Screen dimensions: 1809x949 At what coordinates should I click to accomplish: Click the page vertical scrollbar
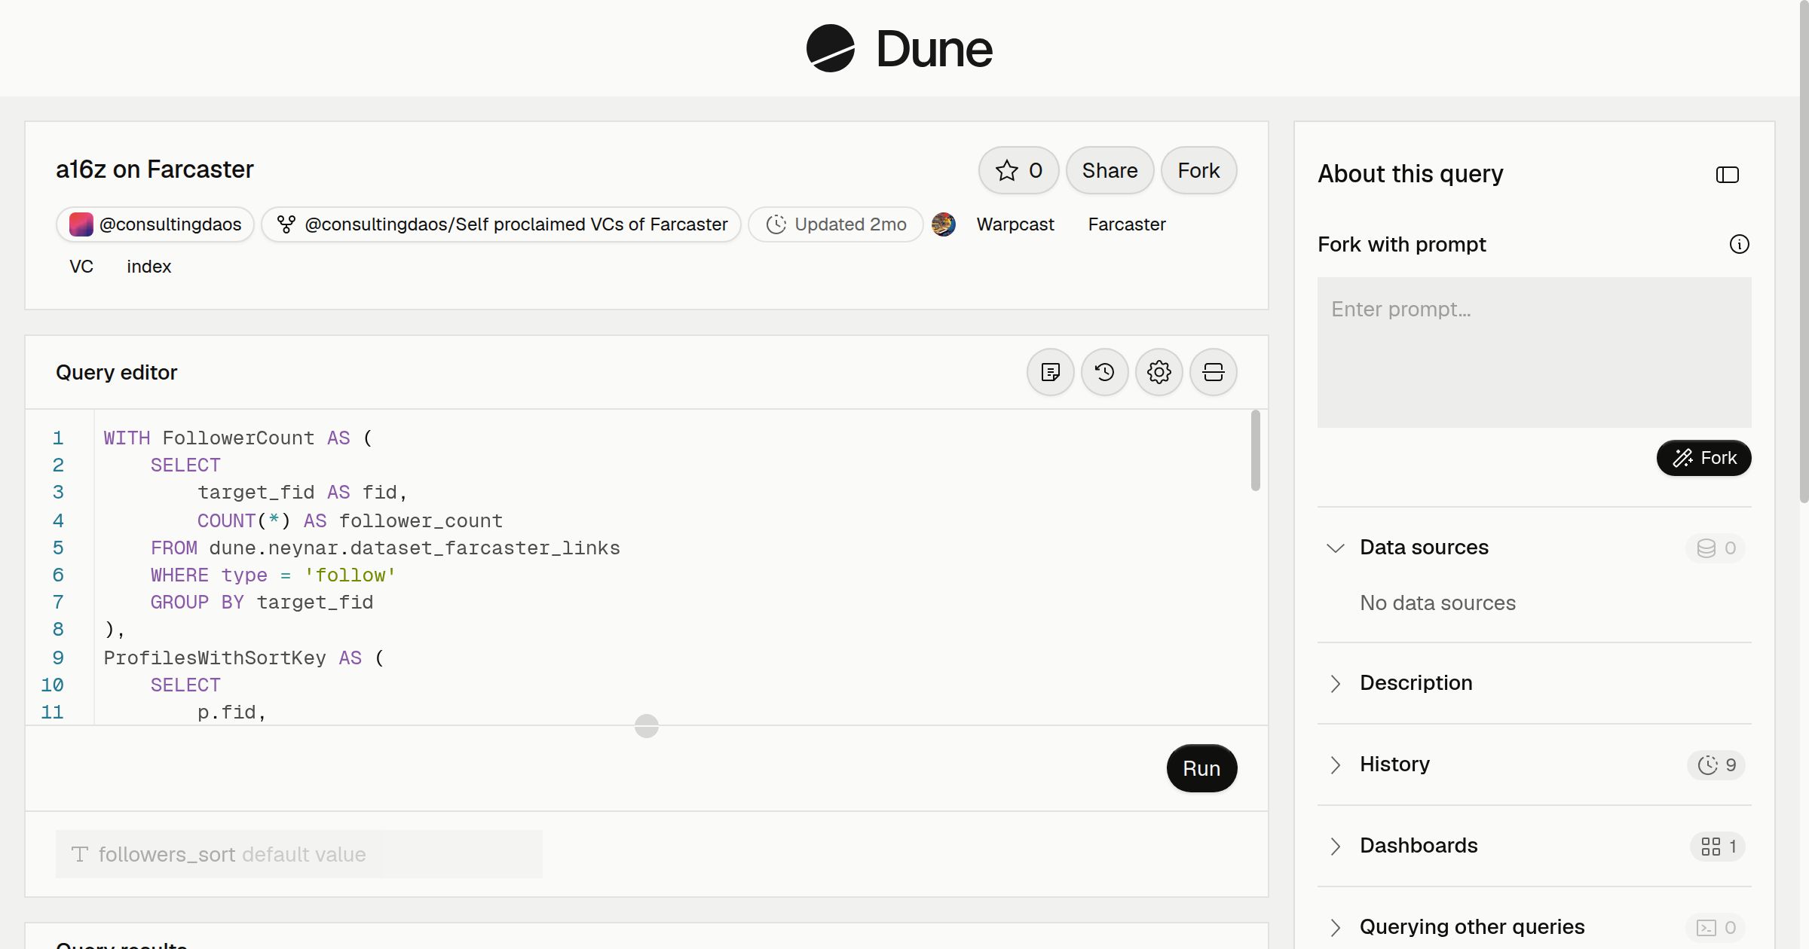pyautogui.click(x=1804, y=252)
